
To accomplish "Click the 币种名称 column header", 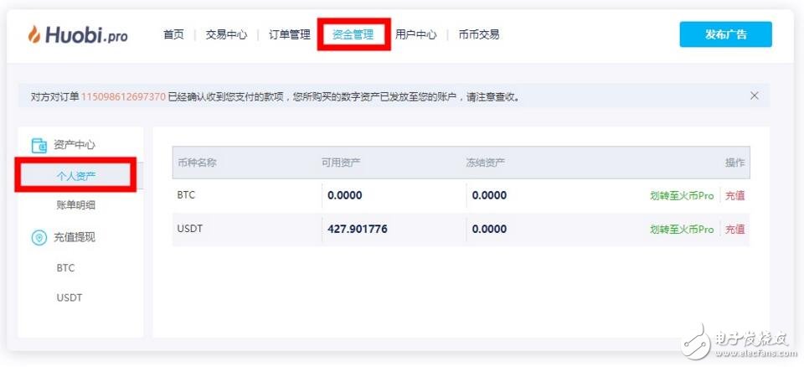I will coord(197,163).
